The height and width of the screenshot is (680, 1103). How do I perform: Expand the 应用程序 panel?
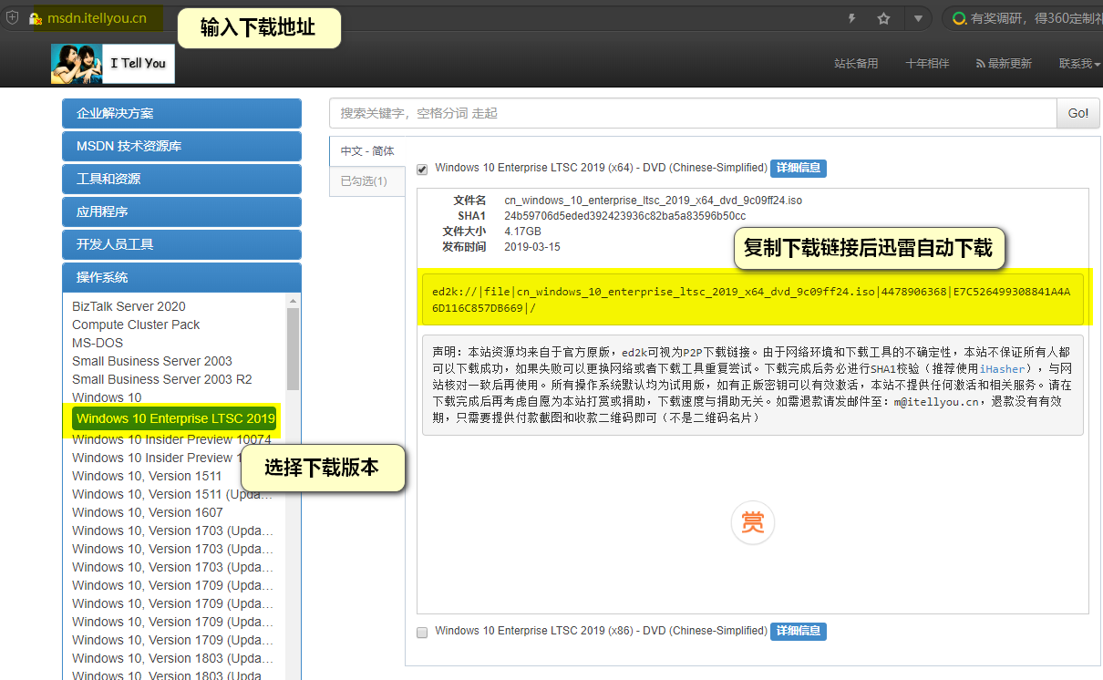(x=181, y=211)
